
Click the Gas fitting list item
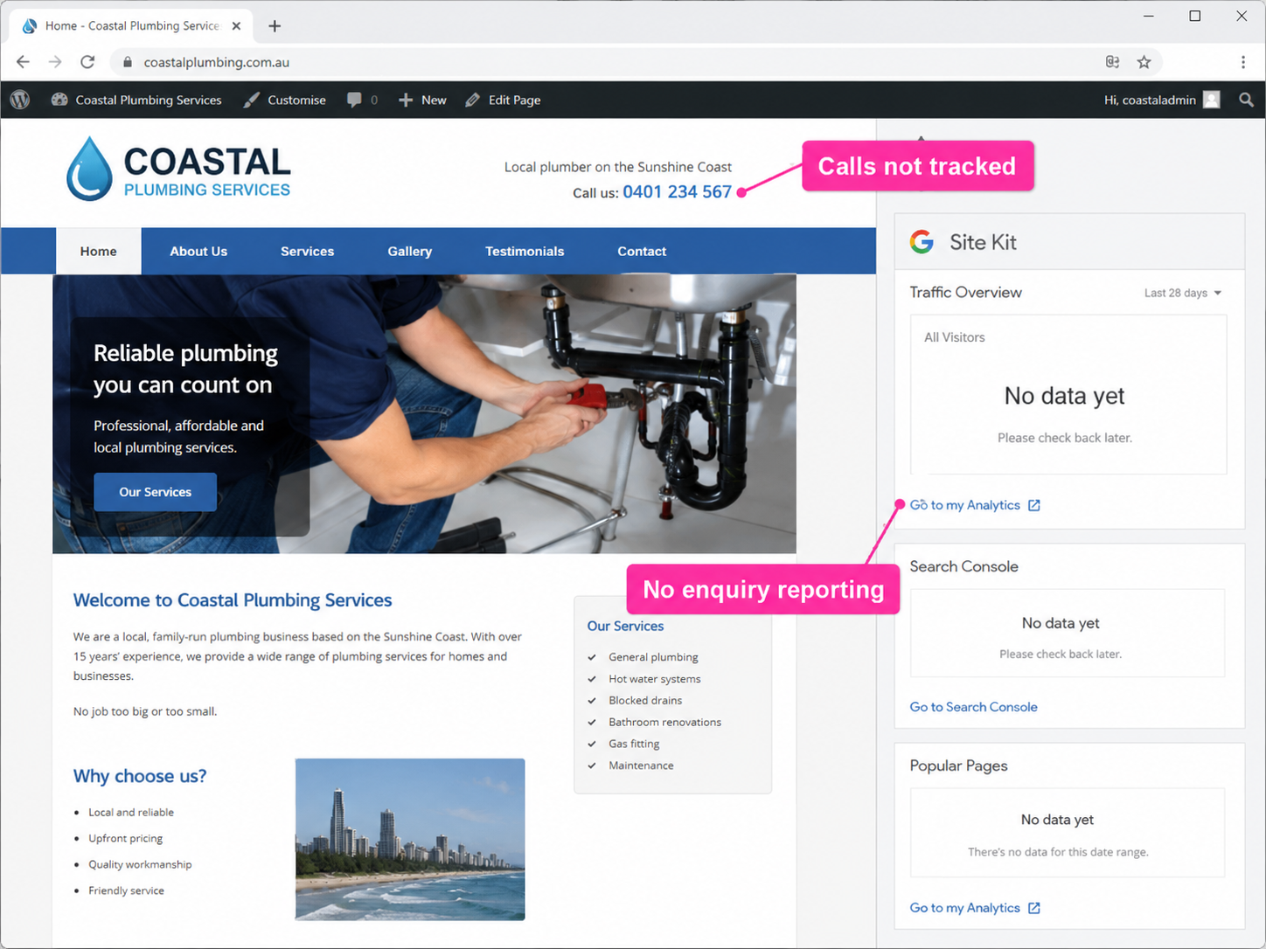[x=634, y=744]
